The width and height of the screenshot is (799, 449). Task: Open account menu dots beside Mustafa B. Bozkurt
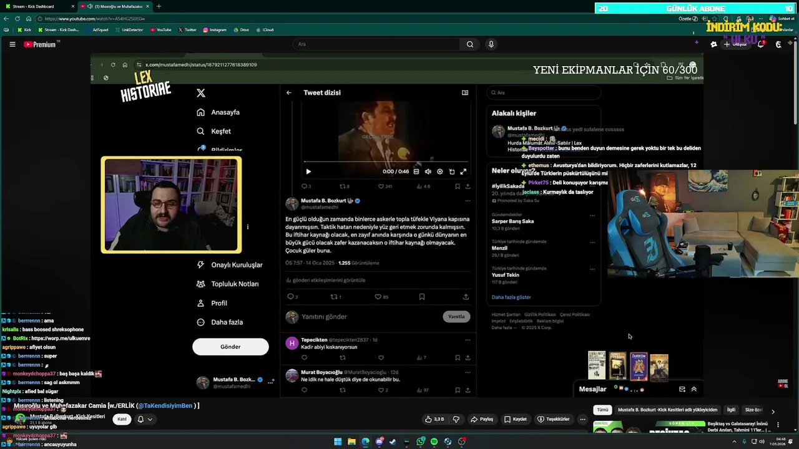pos(270,382)
